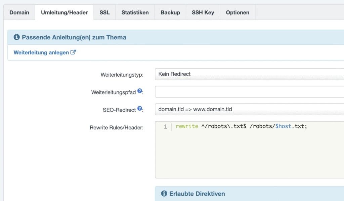Follow the Weiterleitung anlegen link

41,52
